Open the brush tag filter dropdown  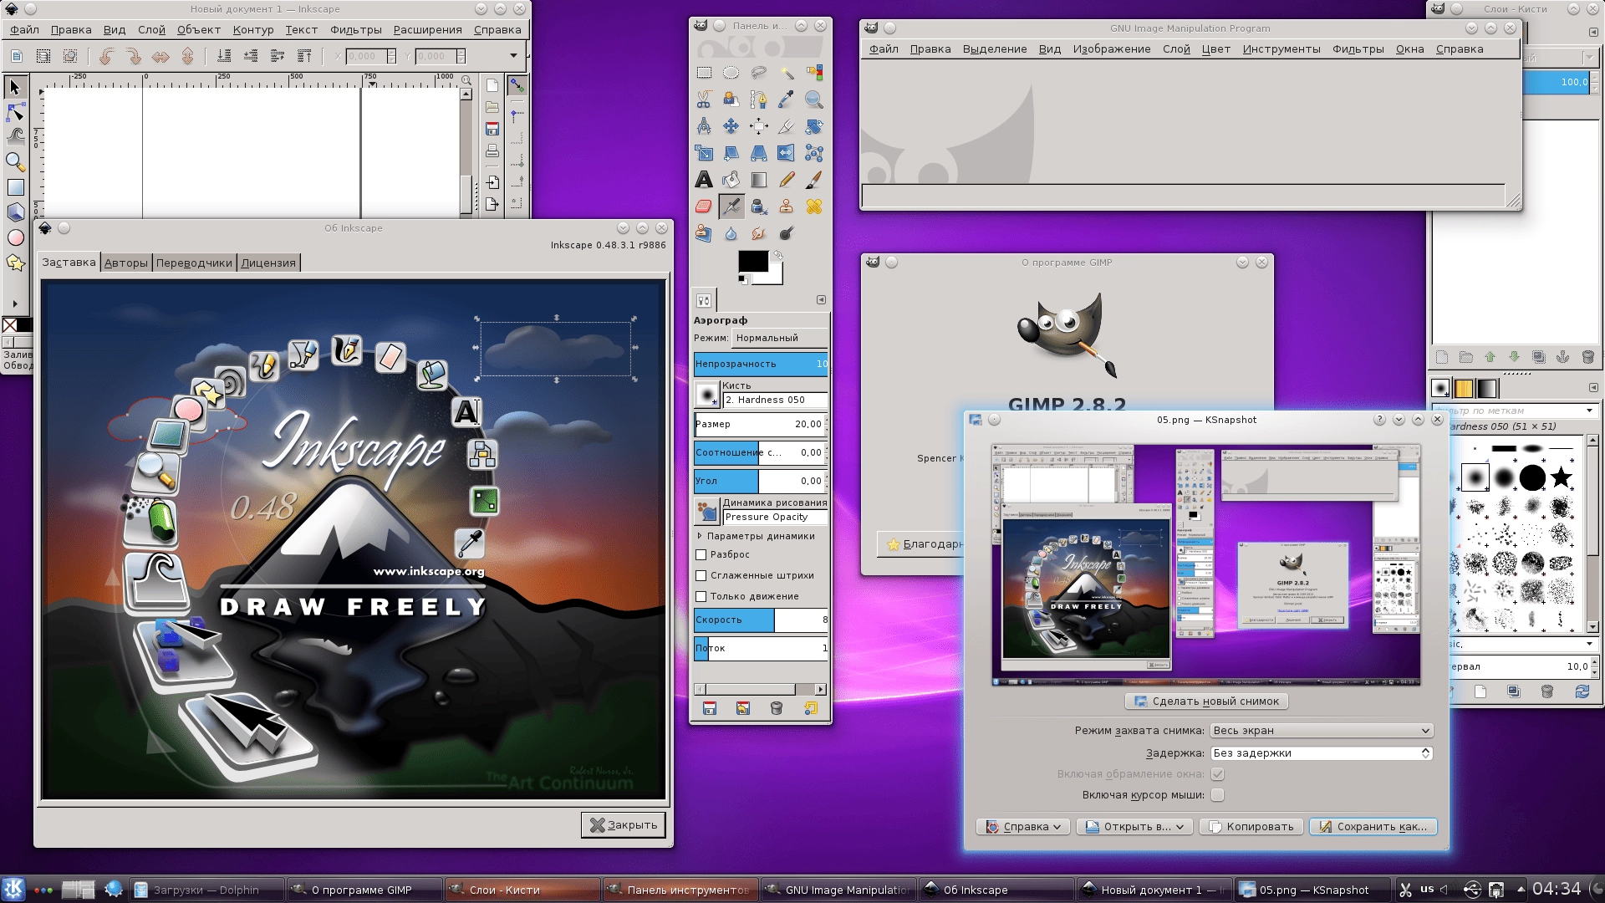tap(1590, 411)
